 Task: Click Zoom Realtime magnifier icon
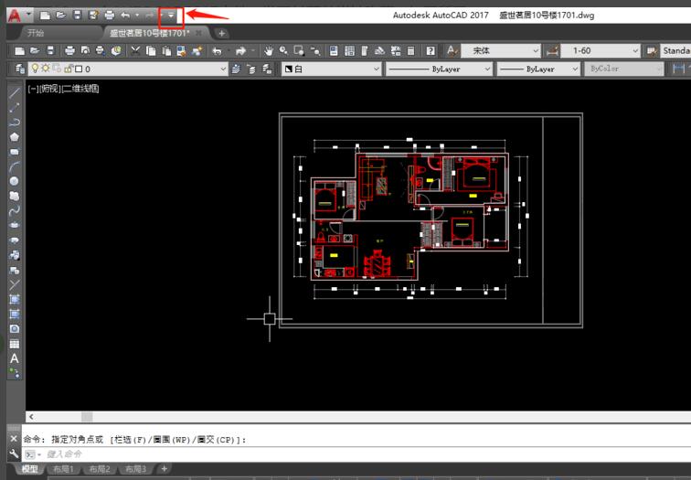[x=283, y=51]
